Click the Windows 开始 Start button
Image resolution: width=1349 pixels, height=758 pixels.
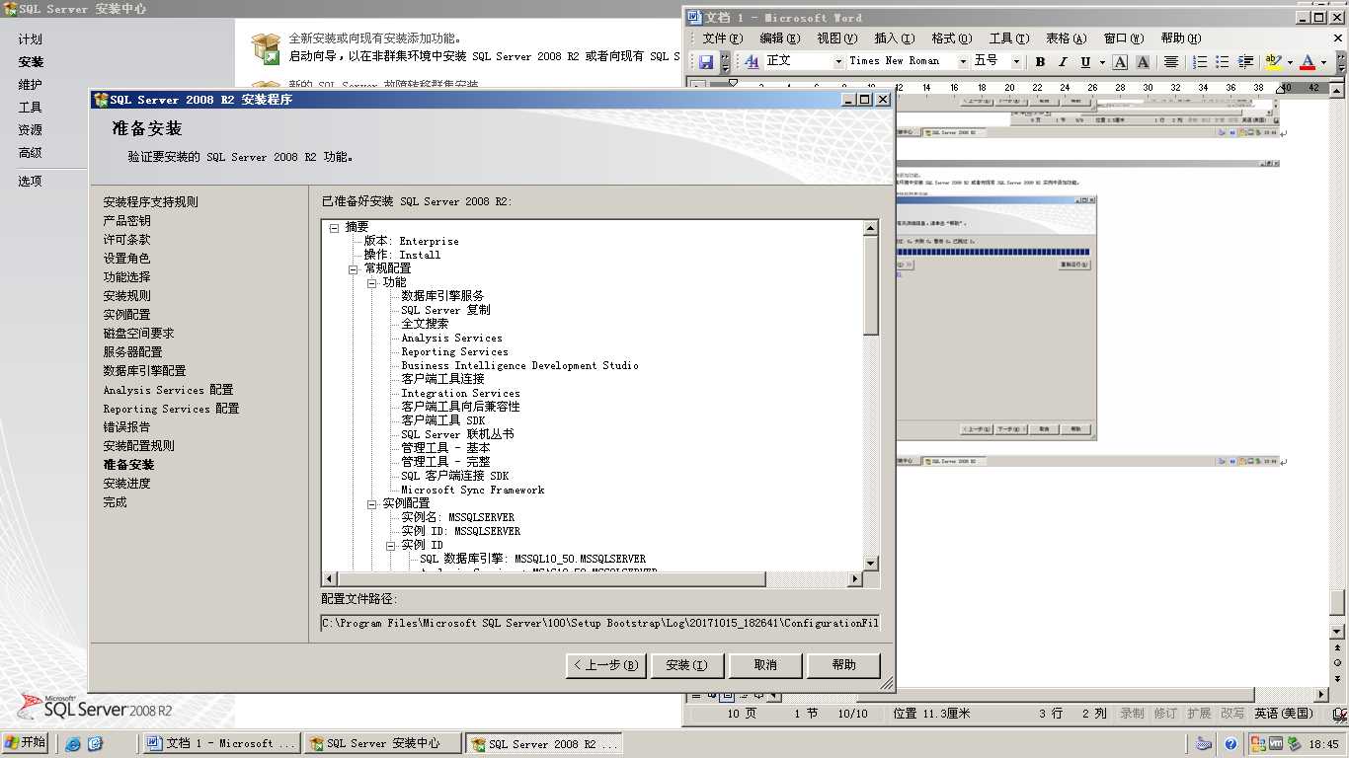click(26, 743)
